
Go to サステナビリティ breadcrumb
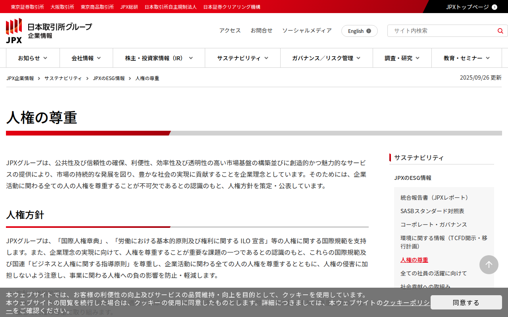(63, 78)
